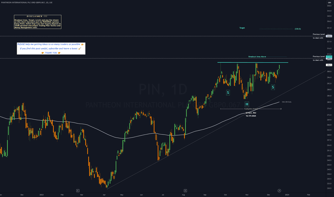Click the 260.0 price axis label
Image resolution: width=334 pixels, height=197 pixels.
coord(329,135)
